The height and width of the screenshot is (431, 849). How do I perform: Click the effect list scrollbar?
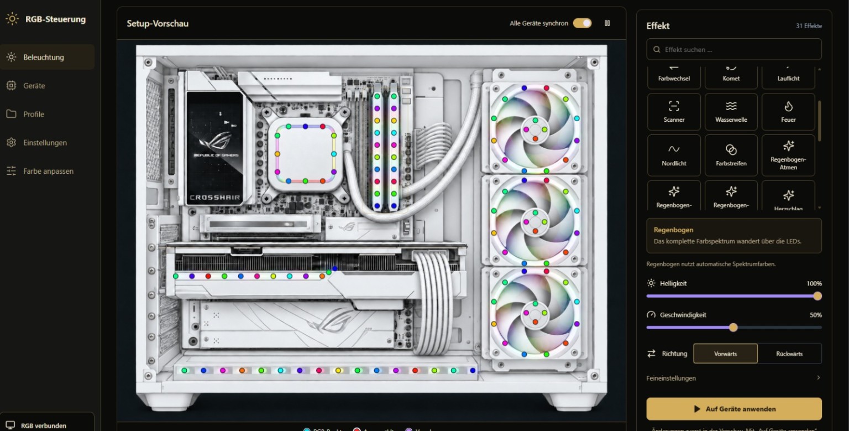[x=819, y=121]
